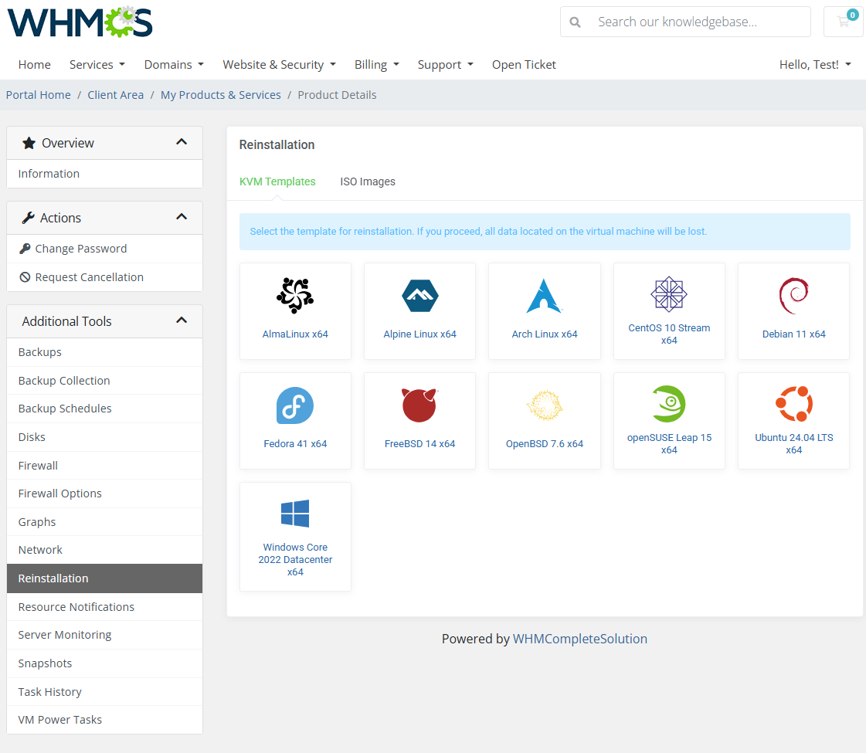
Task: Select the FreeBSD 14 x64 label
Action: click(x=419, y=444)
